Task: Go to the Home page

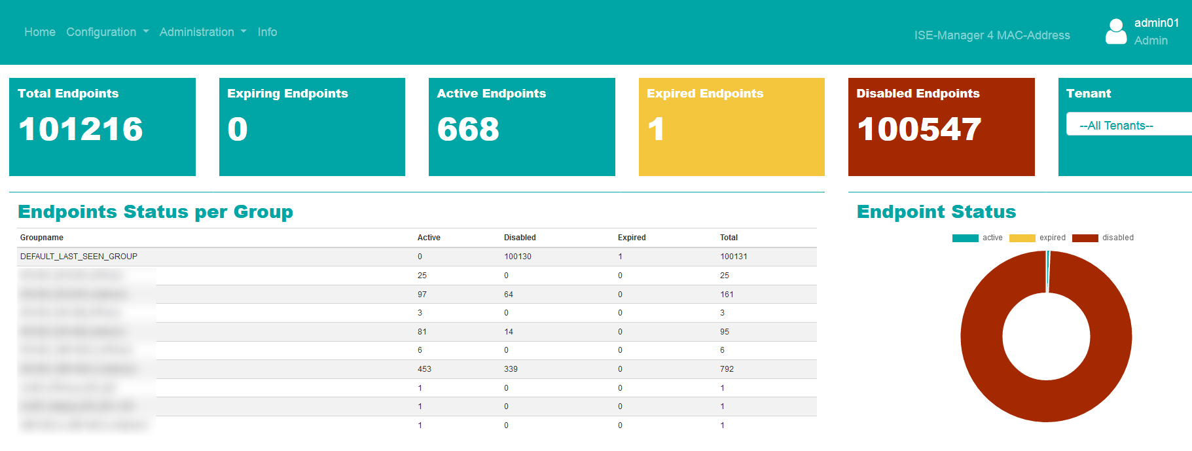Action: coord(40,32)
